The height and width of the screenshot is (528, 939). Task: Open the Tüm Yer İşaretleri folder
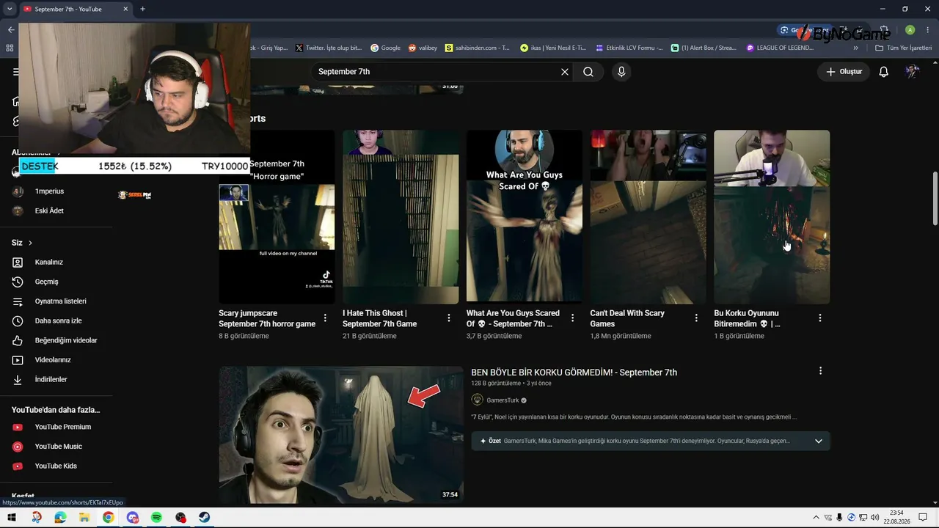(x=903, y=48)
